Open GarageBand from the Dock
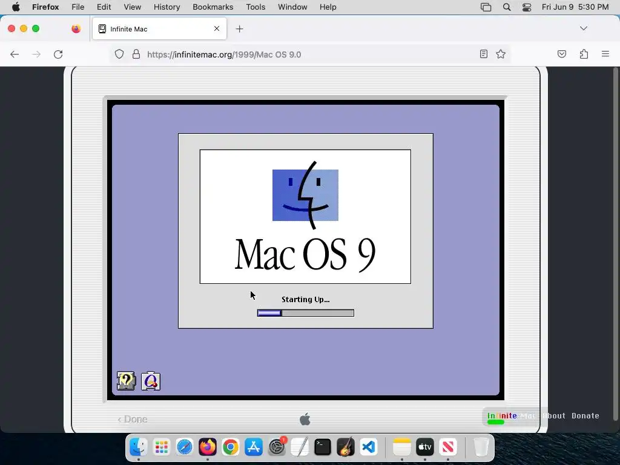Viewport: 620px width, 465px height. point(346,447)
